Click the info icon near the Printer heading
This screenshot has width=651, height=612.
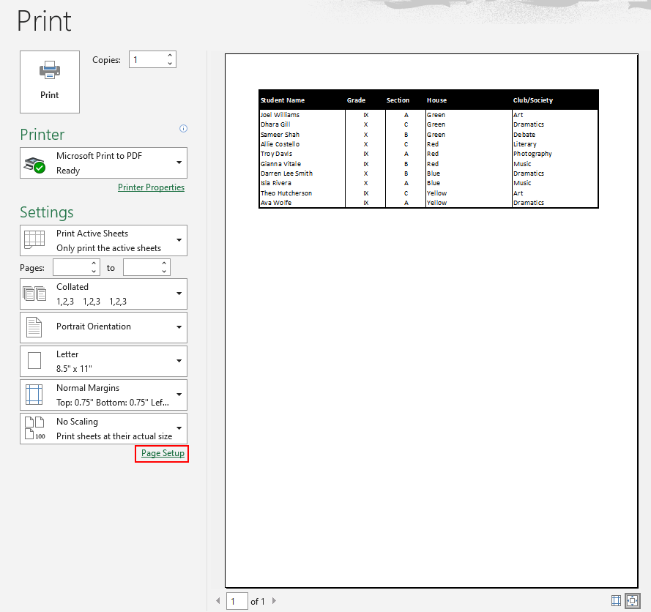pos(182,129)
